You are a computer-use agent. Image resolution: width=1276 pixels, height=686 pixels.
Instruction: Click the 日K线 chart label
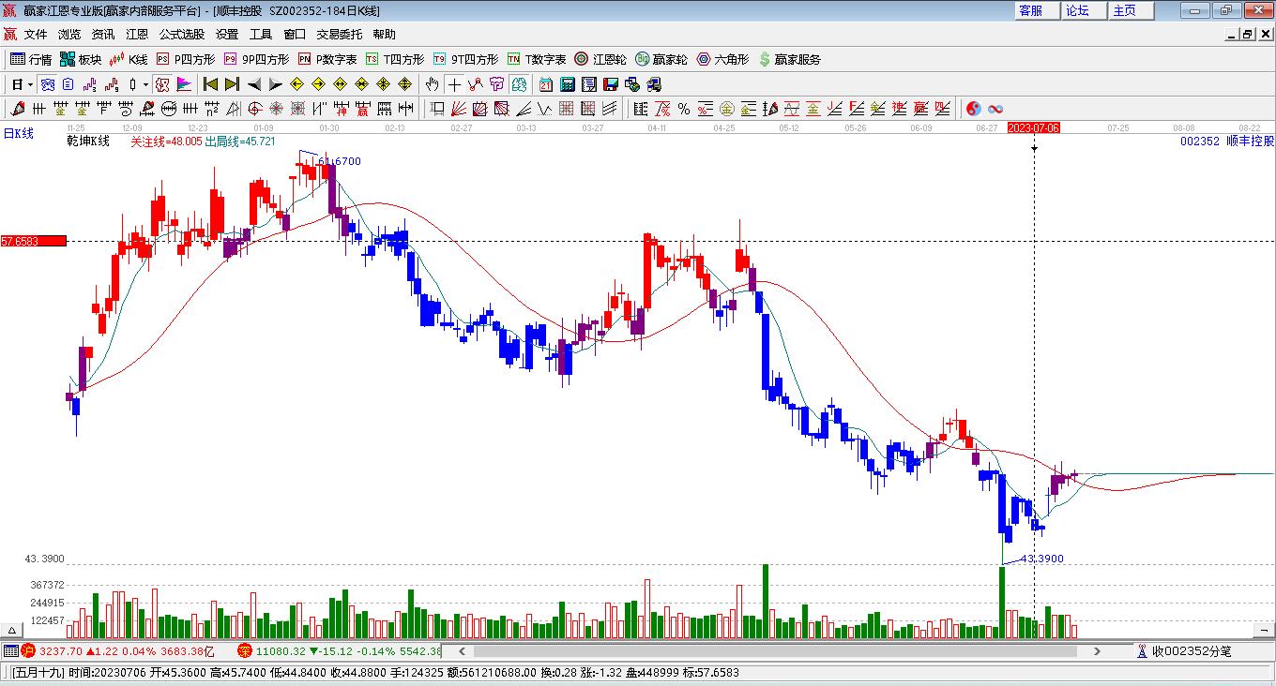tap(18, 134)
